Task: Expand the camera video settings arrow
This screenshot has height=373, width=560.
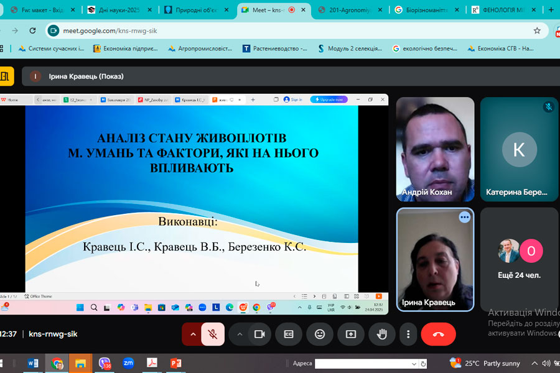Action: tap(240, 334)
